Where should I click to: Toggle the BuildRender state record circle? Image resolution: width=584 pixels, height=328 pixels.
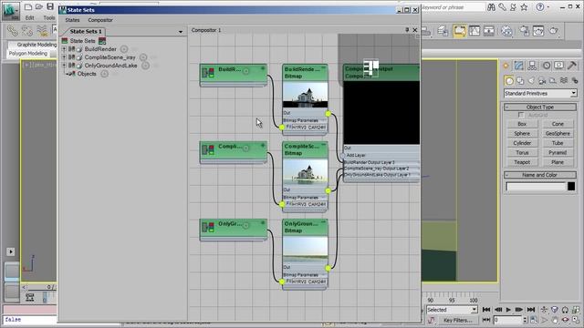(x=124, y=49)
